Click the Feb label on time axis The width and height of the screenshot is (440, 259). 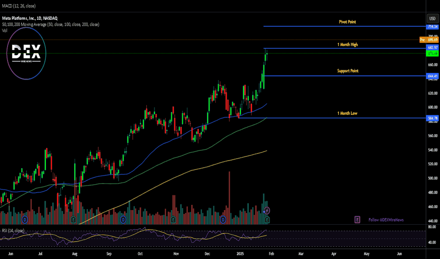(x=271, y=254)
